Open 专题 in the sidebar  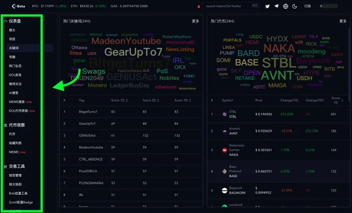pos(12,57)
